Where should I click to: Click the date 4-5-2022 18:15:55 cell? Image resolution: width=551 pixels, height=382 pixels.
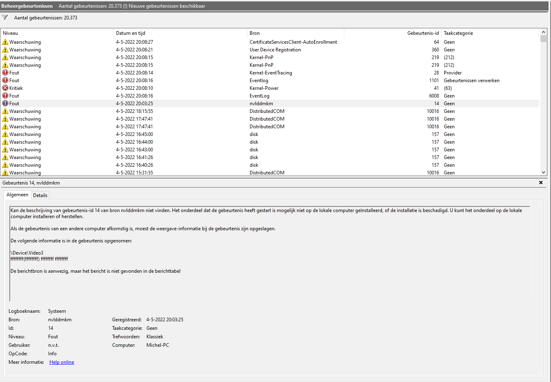[x=134, y=111]
